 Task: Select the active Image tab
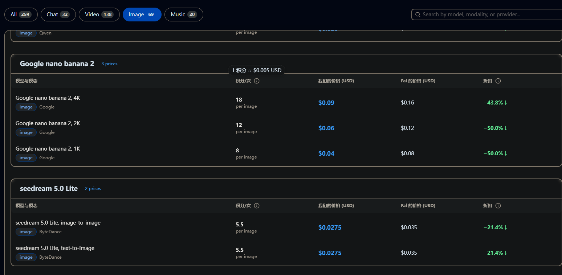(x=142, y=15)
